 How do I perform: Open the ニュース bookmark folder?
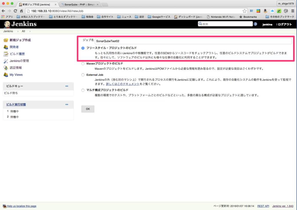pyautogui.click(x=124, y=17)
